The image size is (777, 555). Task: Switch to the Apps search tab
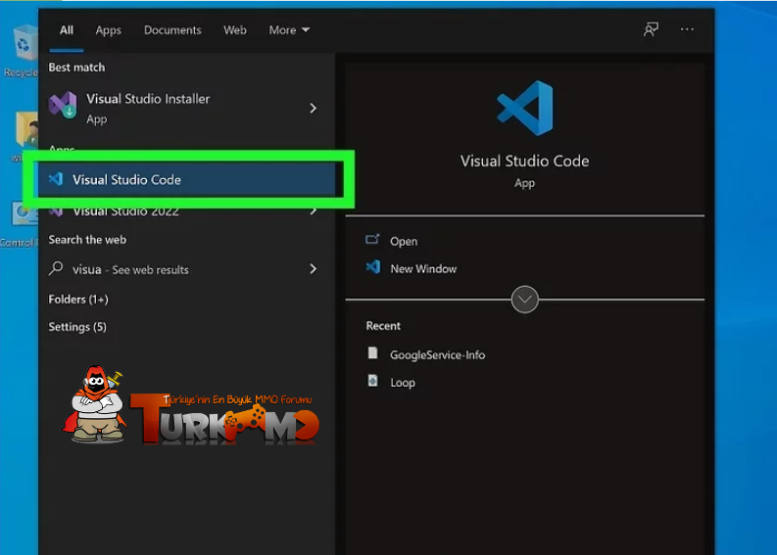coord(108,30)
